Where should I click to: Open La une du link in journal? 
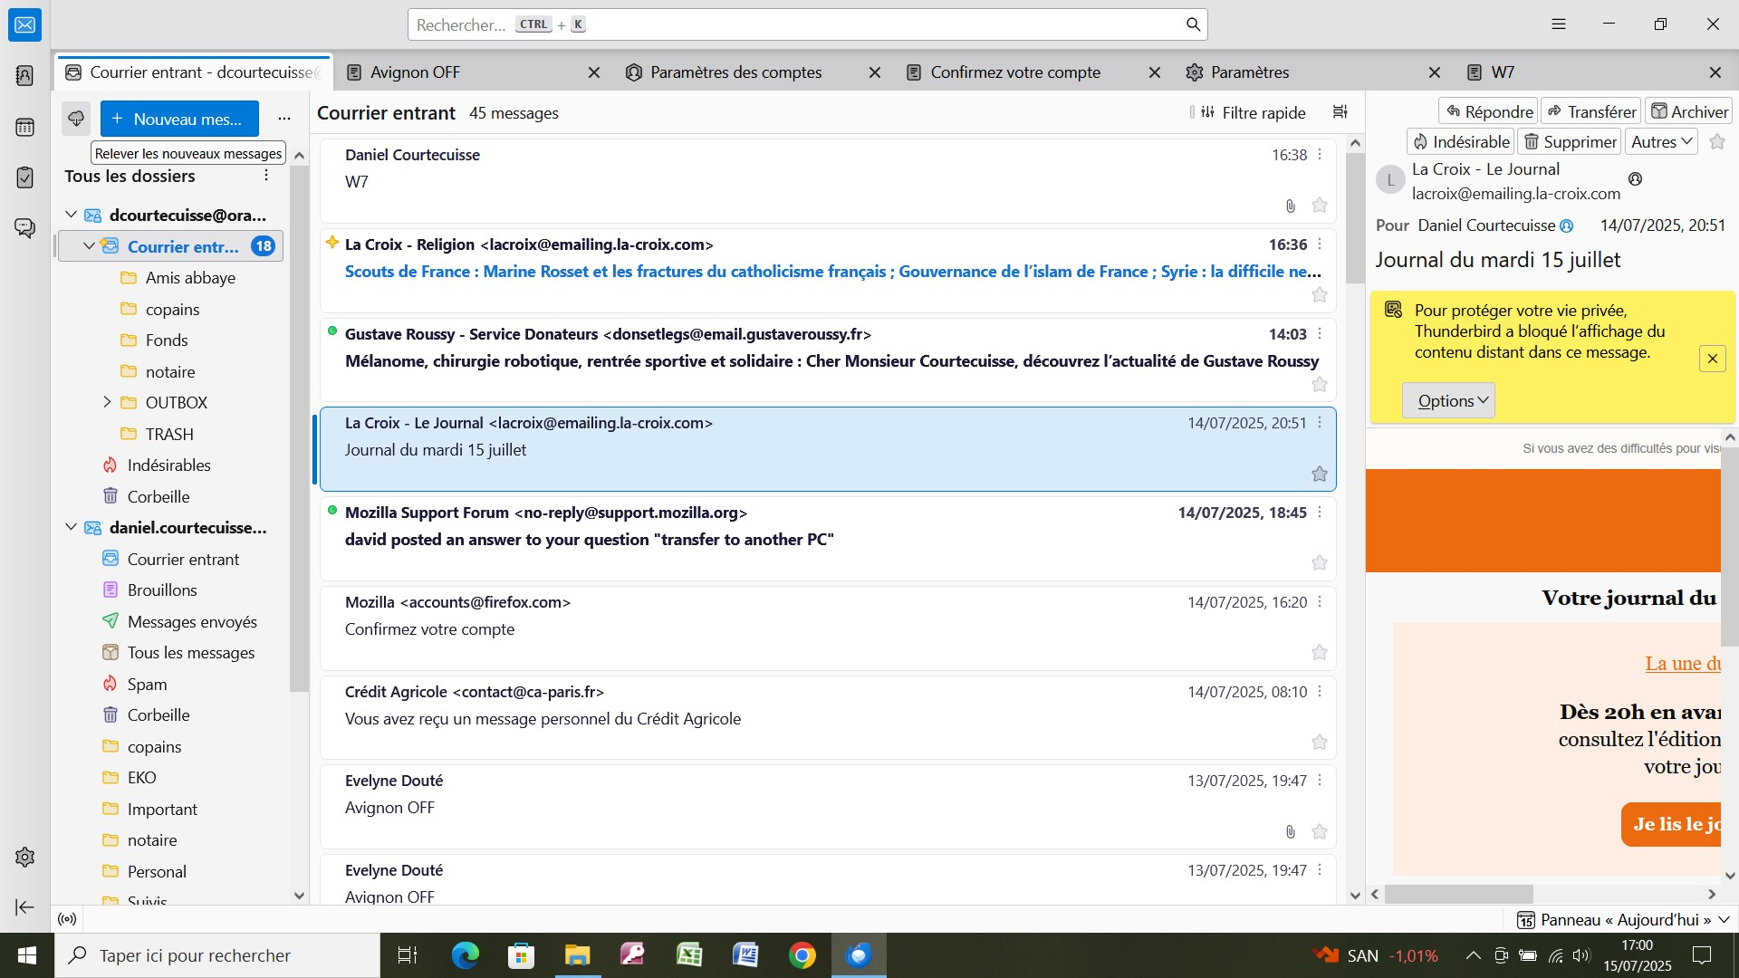pos(1682,664)
